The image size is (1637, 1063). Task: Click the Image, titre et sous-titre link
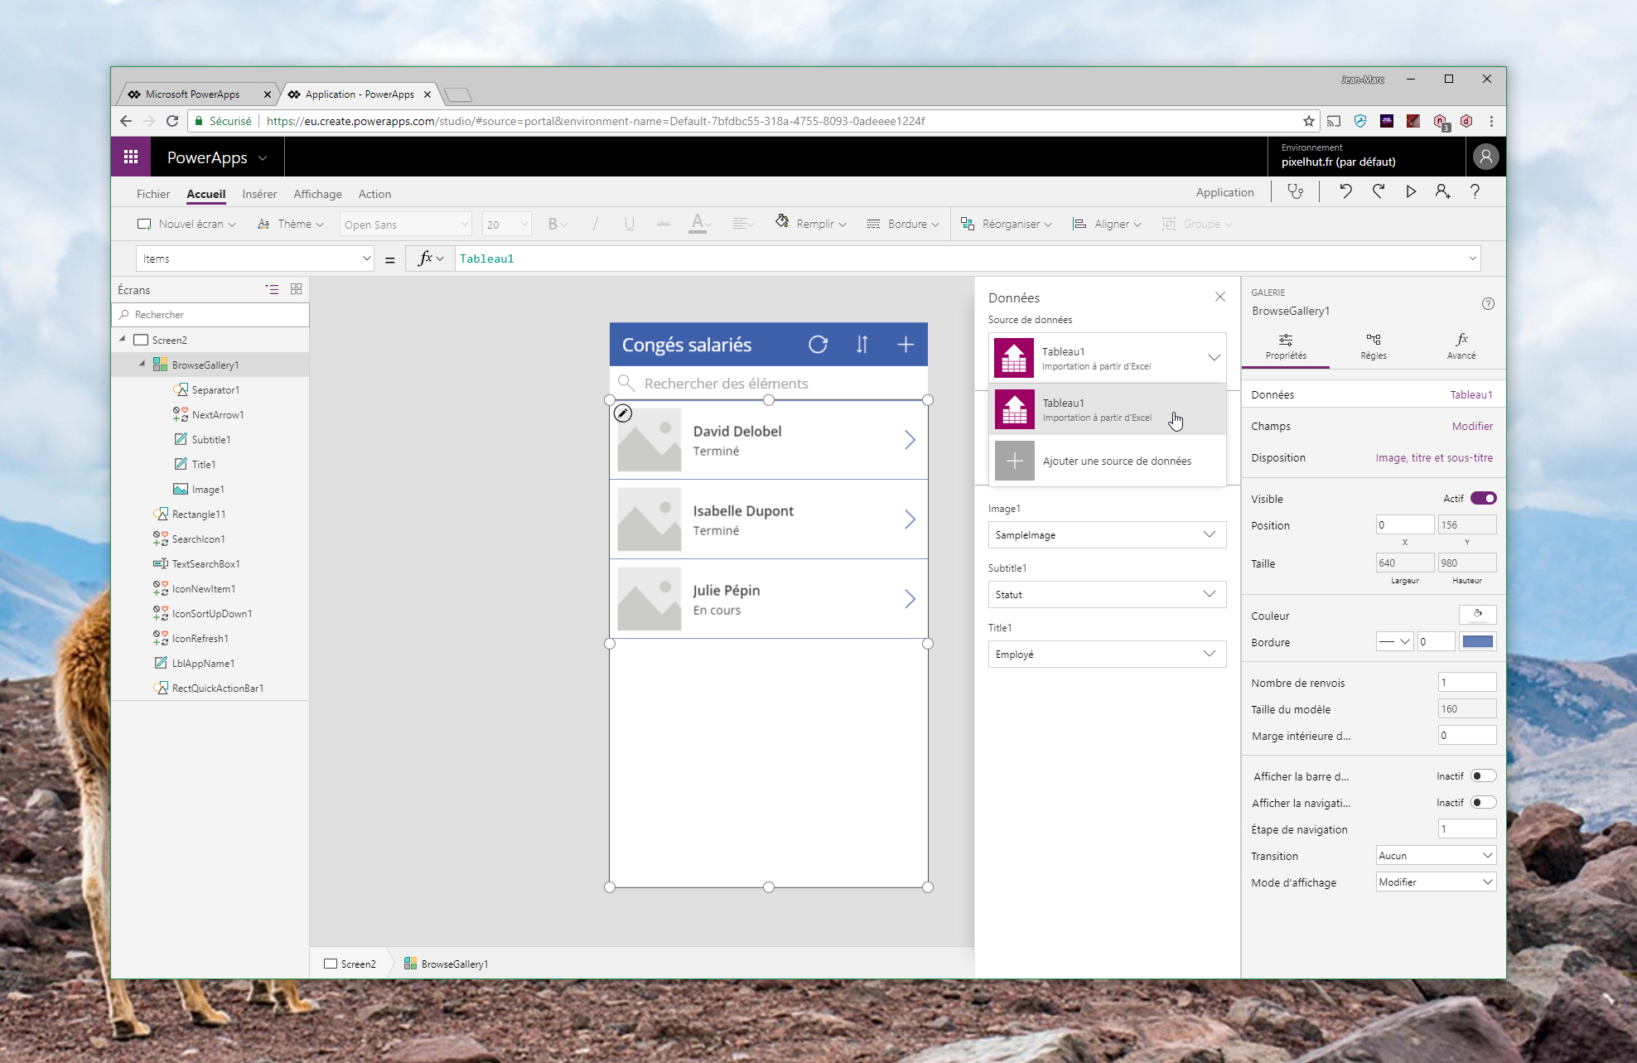1434,457
